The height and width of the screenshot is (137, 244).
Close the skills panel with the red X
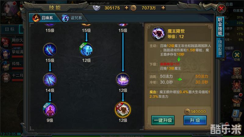[x=221, y=9]
